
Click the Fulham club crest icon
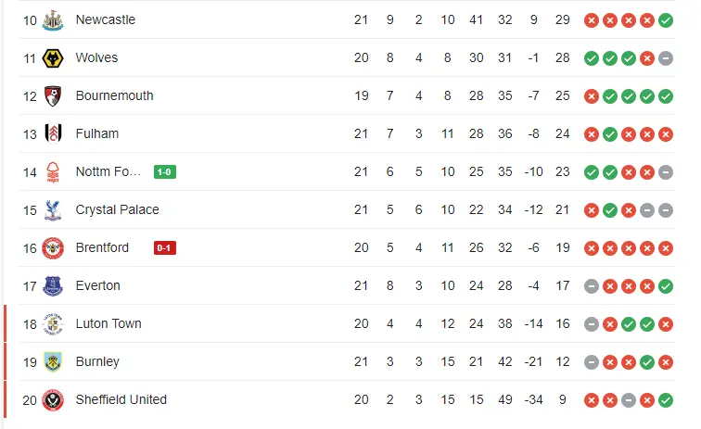click(x=52, y=133)
